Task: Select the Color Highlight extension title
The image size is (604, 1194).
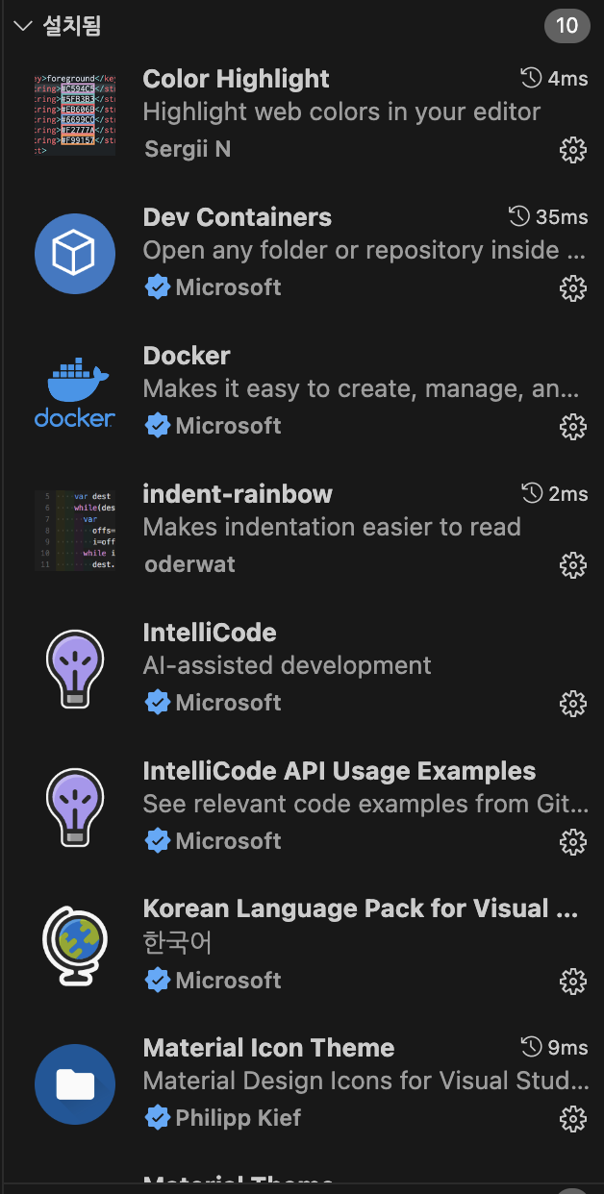Action: click(x=237, y=79)
